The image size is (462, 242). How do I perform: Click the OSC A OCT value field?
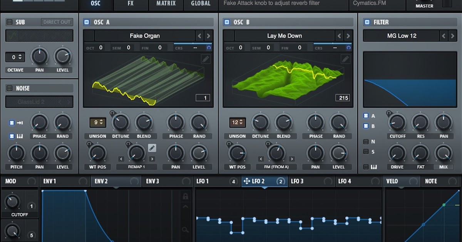click(x=101, y=48)
